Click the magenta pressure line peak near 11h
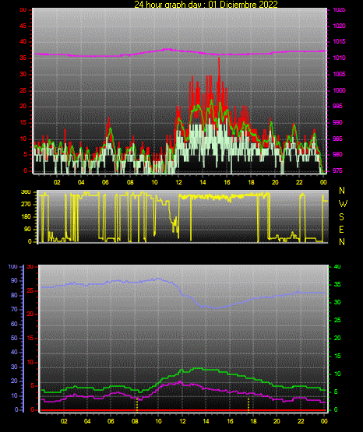The image size is (363, 432). 167,49
